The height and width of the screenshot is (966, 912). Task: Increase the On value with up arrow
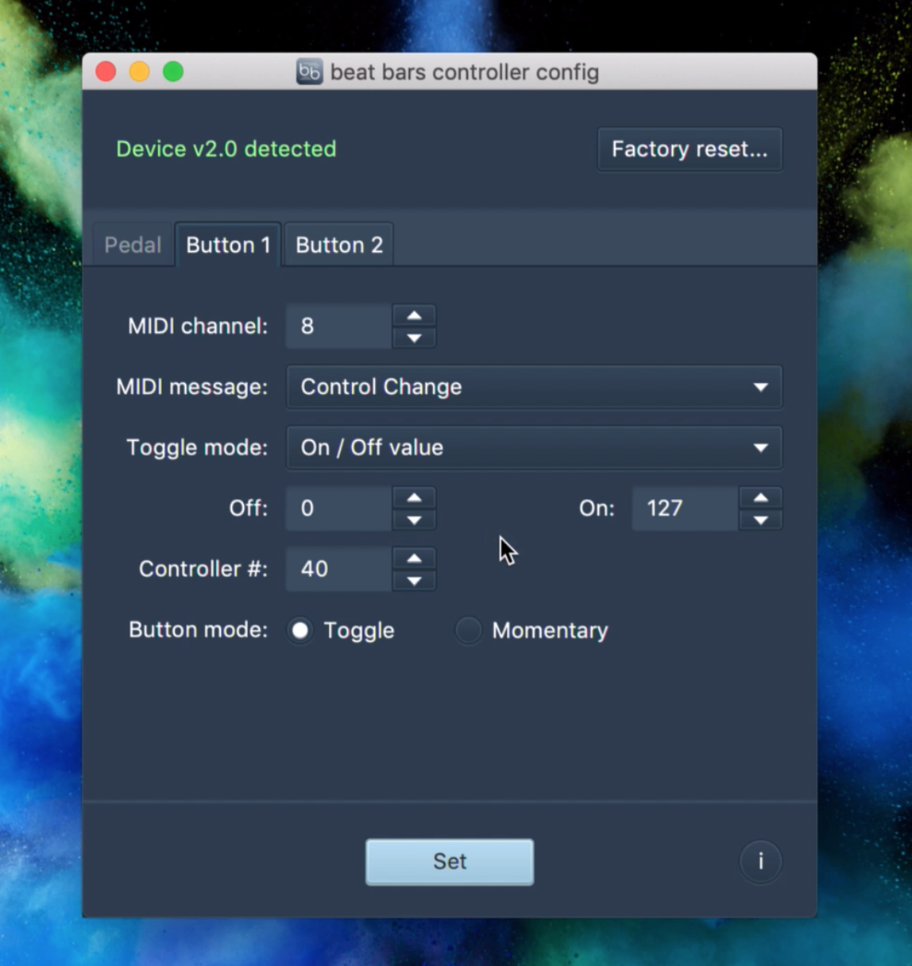point(760,497)
